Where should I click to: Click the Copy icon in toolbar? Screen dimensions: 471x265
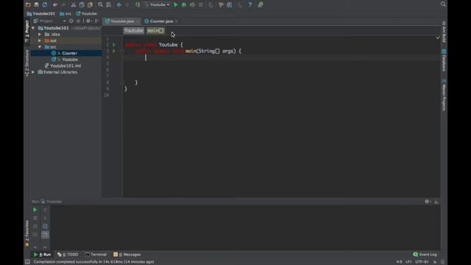coord(82,4)
